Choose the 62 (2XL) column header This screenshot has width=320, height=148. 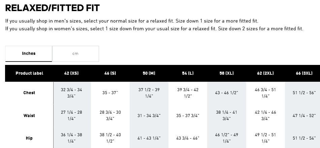(x=265, y=73)
